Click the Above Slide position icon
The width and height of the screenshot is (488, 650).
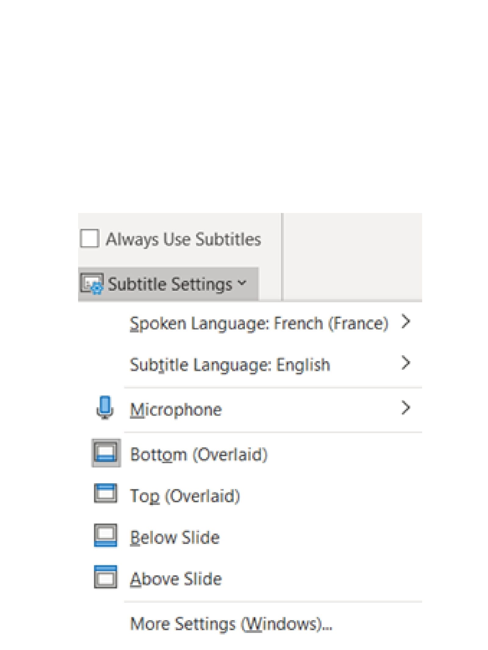106,577
